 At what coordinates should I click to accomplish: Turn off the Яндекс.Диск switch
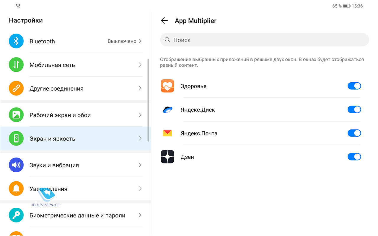tap(354, 109)
